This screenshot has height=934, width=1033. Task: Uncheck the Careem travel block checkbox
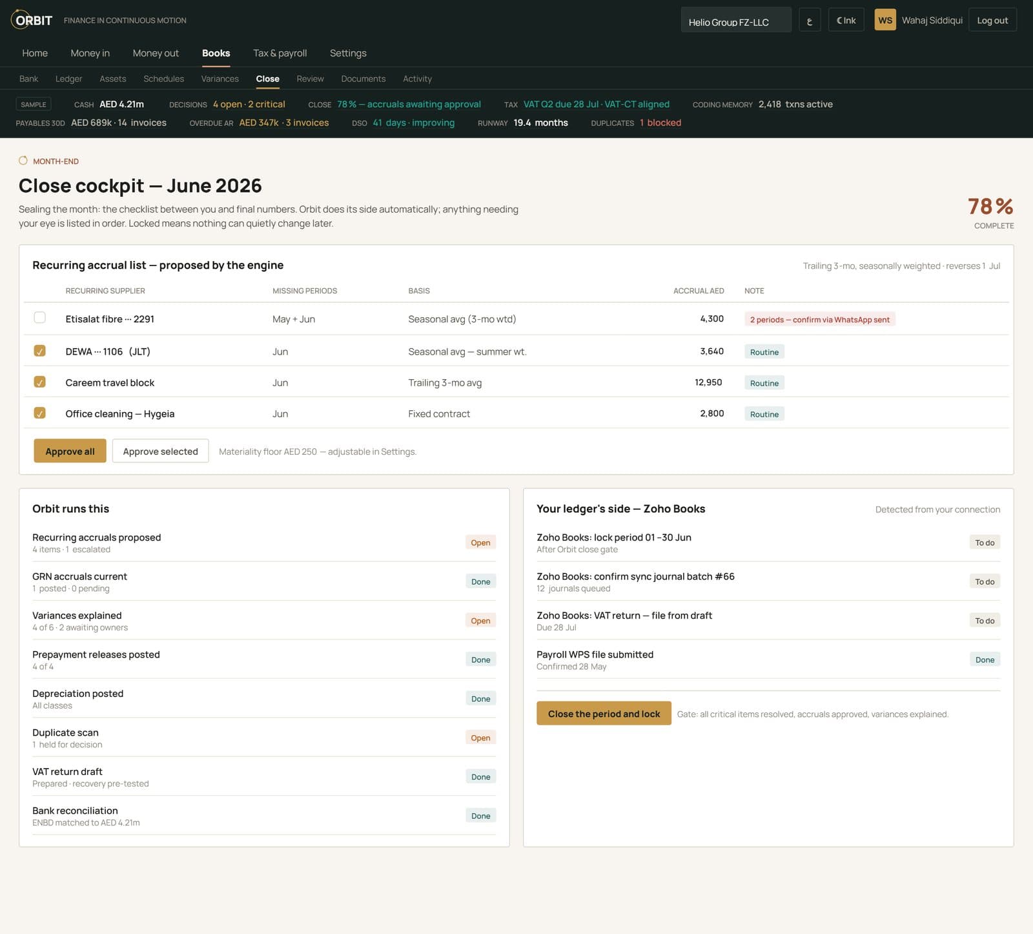pyautogui.click(x=40, y=382)
